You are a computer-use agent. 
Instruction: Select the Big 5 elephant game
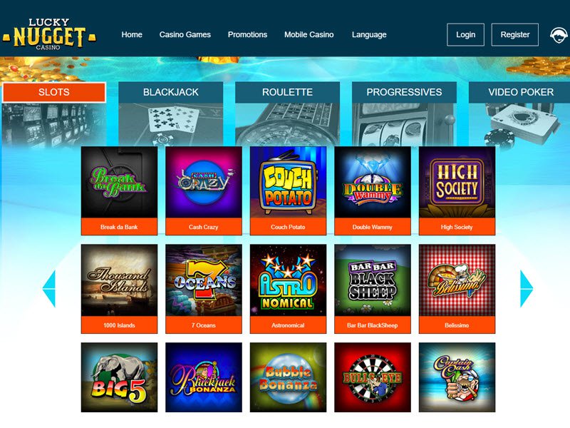[119, 377]
